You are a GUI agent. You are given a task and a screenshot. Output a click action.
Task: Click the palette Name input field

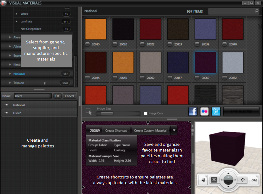[33, 96]
